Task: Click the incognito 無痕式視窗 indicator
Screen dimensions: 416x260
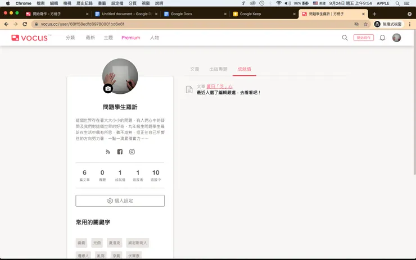Action: (x=388, y=24)
